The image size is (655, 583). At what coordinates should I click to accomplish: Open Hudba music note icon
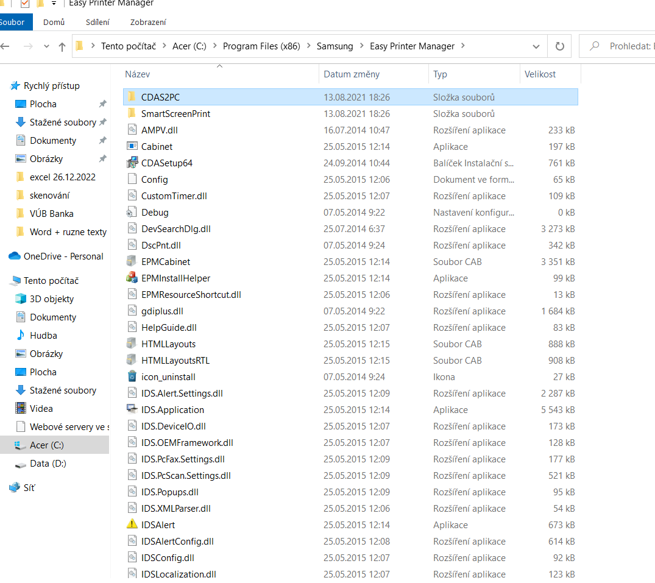21,335
